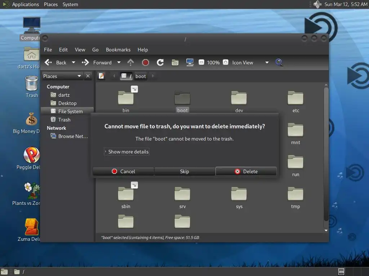Zoom out with the minus icon
Image resolution: width=369 pixels, height=276 pixels.
point(201,62)
